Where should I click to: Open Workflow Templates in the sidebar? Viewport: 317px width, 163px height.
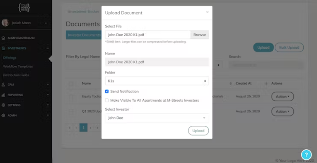(x=18, y=66)
